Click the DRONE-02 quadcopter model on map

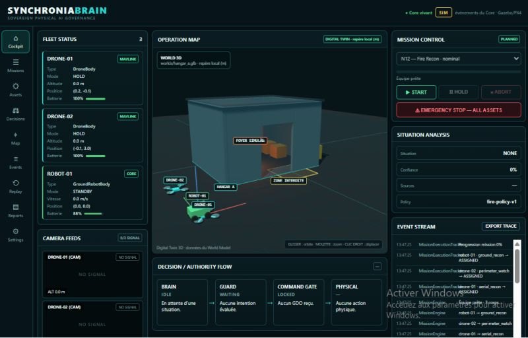coord(176,189)
